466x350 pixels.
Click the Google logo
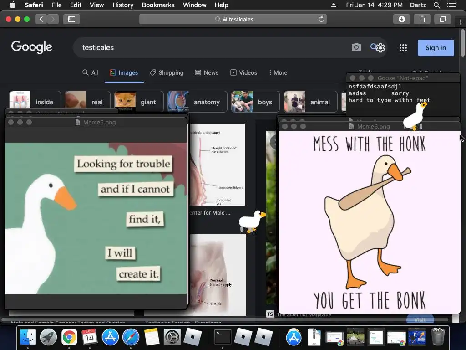(x=32, y=47)
